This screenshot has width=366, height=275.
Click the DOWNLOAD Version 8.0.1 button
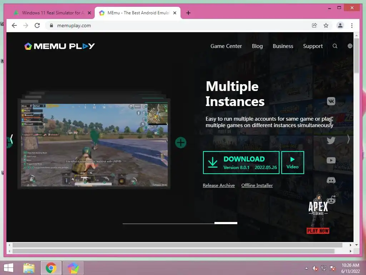[x=241, y=163]
